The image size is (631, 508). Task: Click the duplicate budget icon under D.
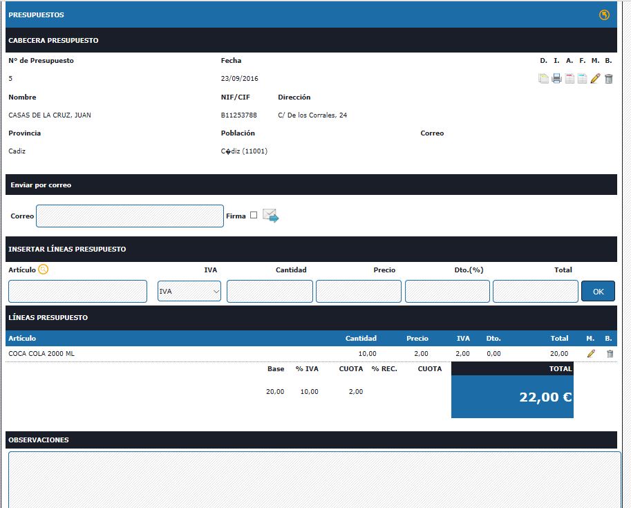tap(543, 79)
